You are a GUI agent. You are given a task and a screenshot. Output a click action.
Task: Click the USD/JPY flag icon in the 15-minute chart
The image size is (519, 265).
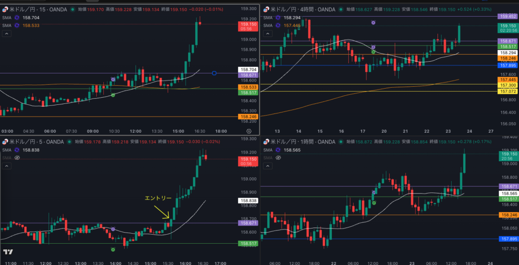point(6,9)
